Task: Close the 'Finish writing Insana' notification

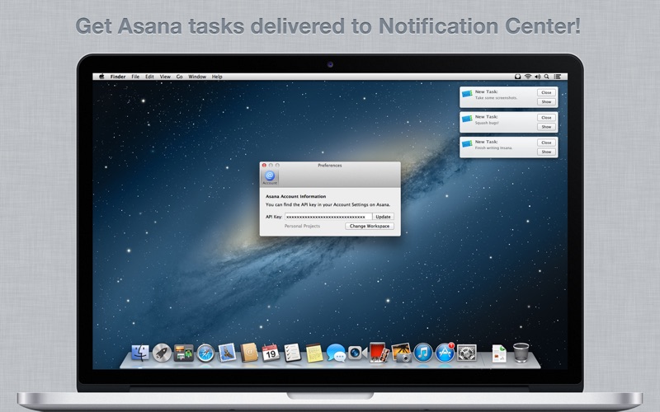Action: (x=546, y=143)
